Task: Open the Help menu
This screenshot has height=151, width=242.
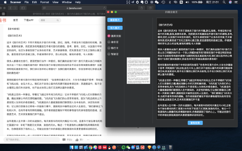Action: point(78,2)
